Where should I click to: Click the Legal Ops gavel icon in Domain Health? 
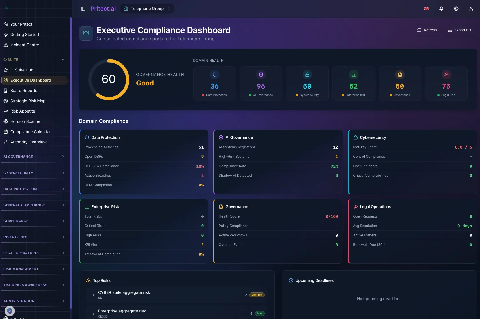tap(446, 75)
